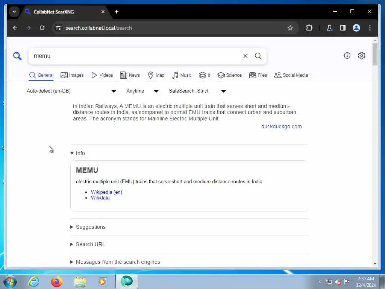Open SafeSearch: Strict dropdown
This screenshot has width=385, height=289.
coord(197,91)
